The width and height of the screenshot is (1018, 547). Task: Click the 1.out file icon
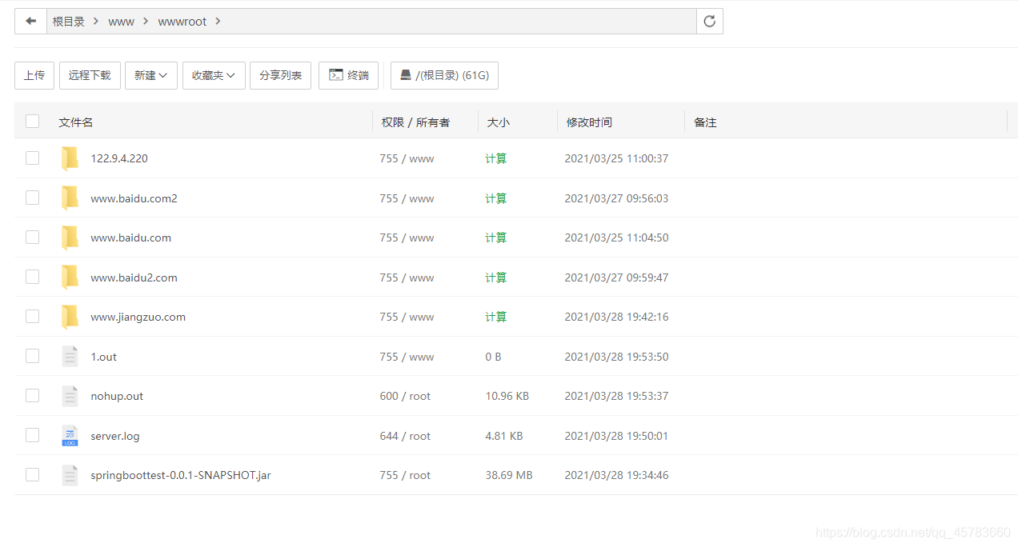tap(70, 357)
